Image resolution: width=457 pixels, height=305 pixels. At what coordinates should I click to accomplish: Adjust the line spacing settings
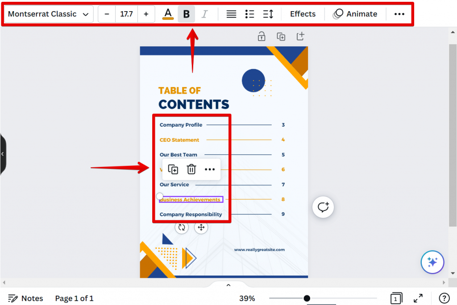click(x=268, y=14)
